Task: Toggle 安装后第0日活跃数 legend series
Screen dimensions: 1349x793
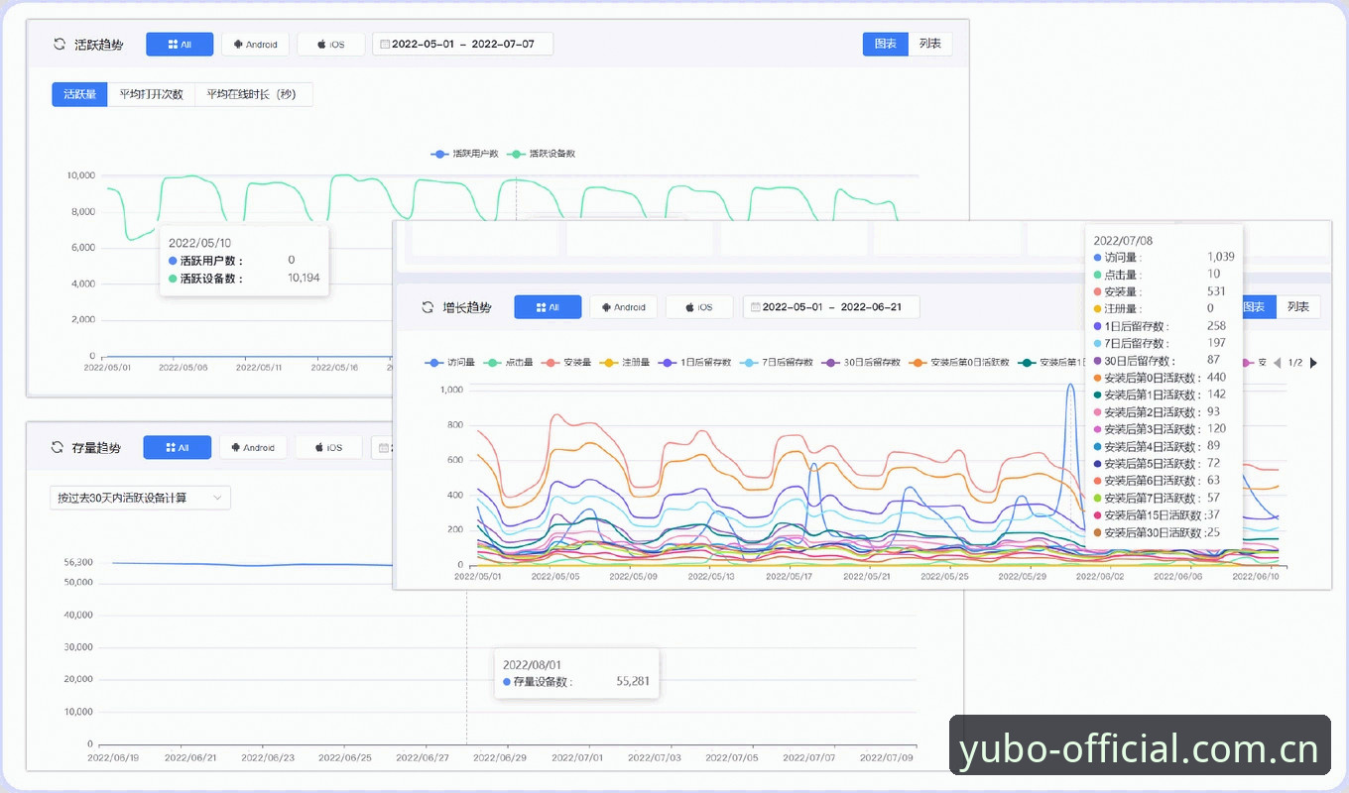Action: coord(958,363)
